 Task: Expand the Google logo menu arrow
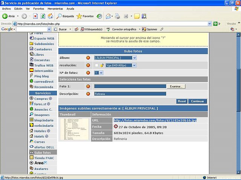14,29
